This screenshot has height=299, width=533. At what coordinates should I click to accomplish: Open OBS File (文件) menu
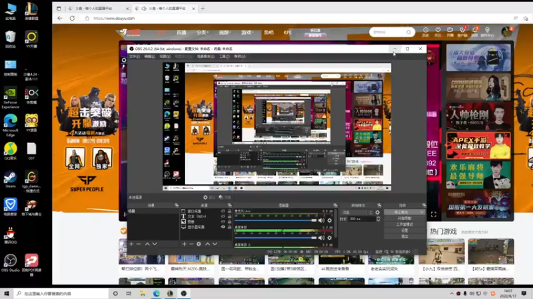point(135,56)
